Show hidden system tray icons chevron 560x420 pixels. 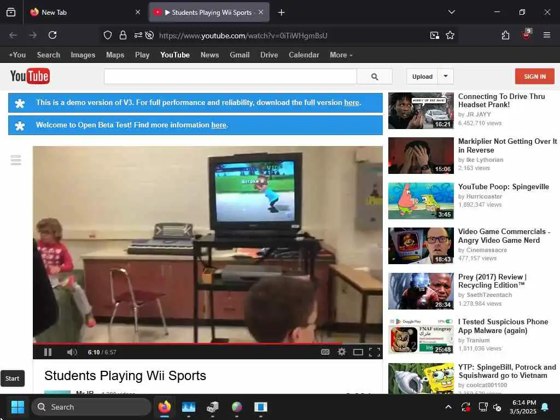coord(448,407)
